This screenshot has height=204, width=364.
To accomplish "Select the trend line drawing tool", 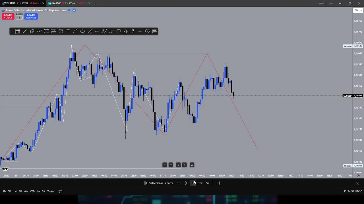I will pyautogui.click(x=25, y=31).
